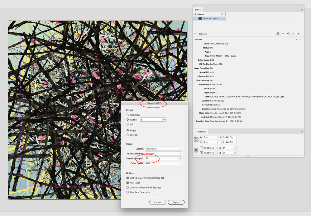The height and width of the screenshot is (216, 311).
Task: Click Cancel in Export JPEG dialog
Action: [157, 202]
